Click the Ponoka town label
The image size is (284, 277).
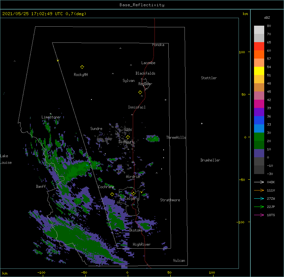pyautogui.click(x=158, y=45)
